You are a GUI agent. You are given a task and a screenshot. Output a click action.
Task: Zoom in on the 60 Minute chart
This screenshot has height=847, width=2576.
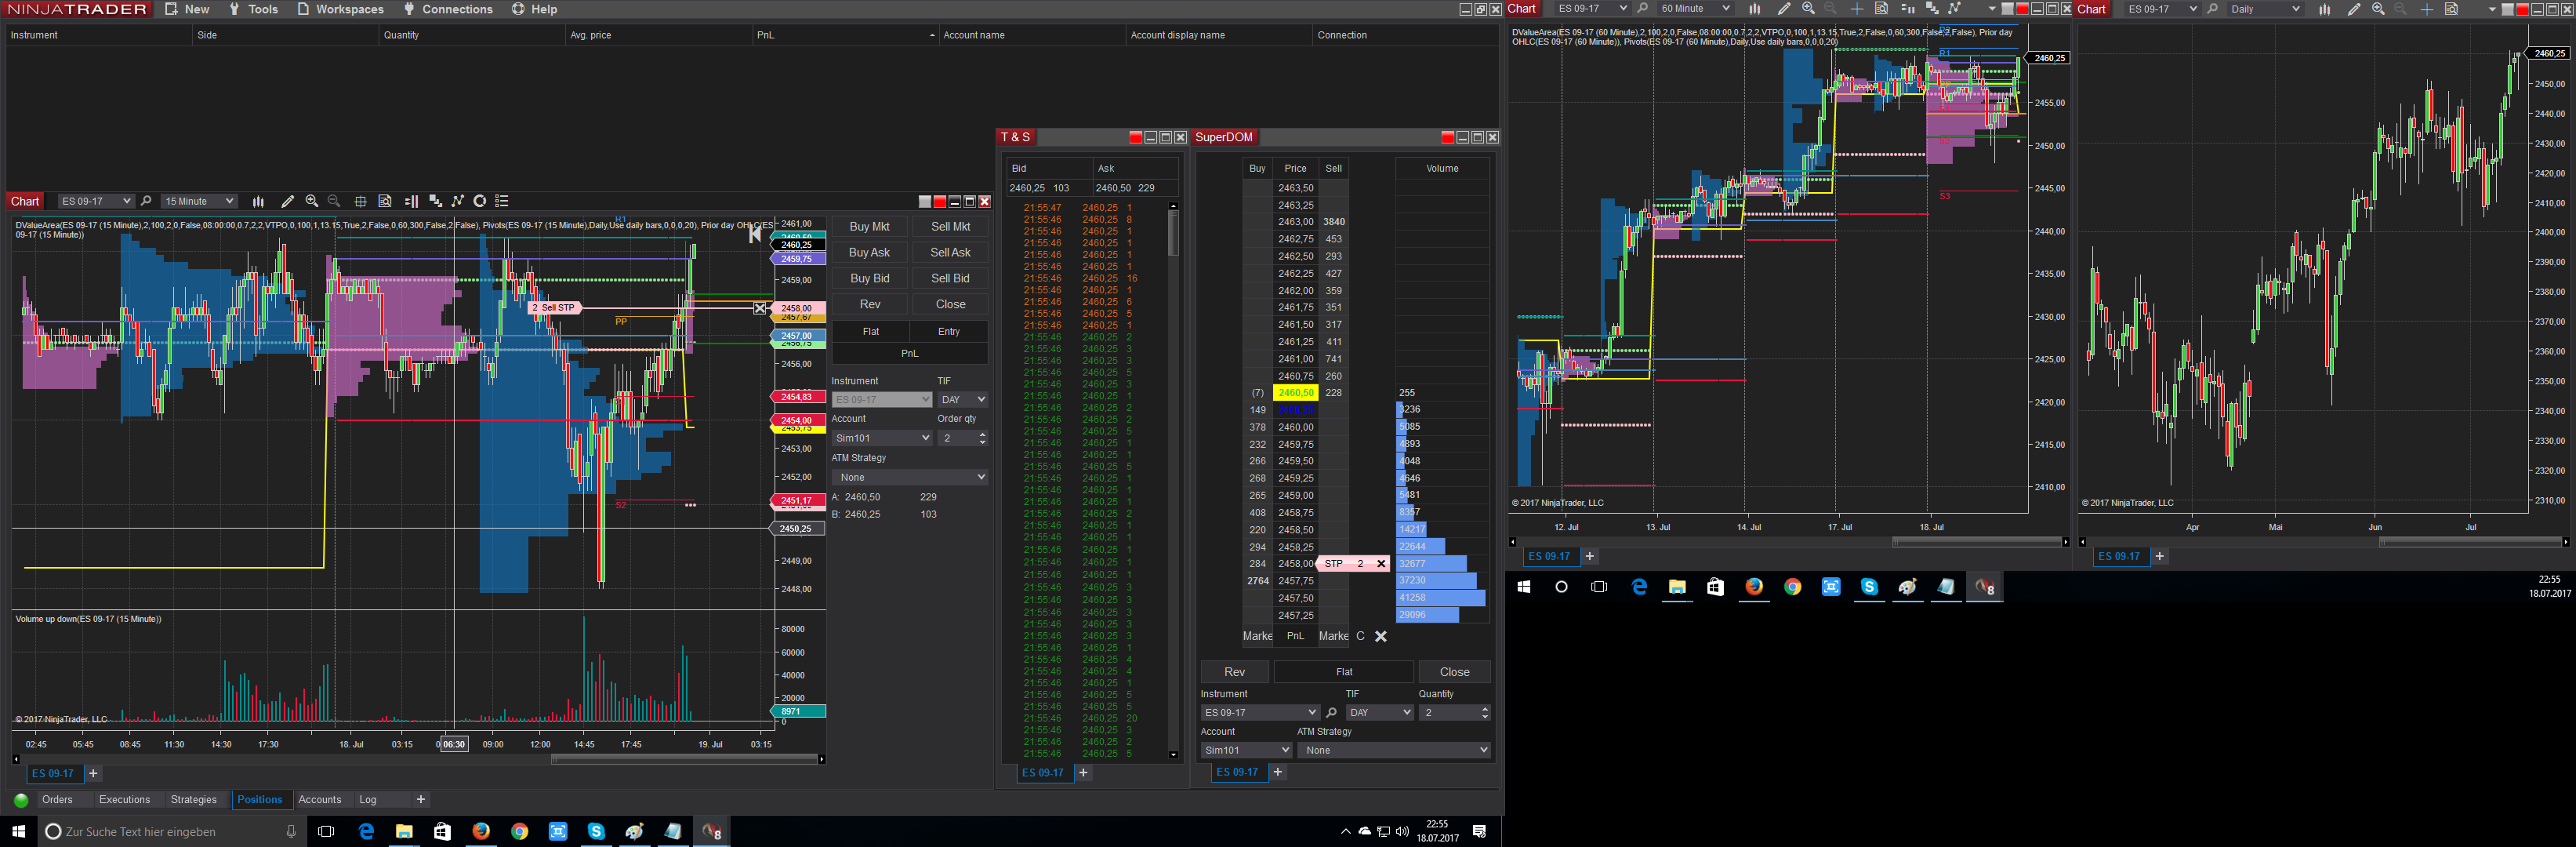(x=1808, y=9)
